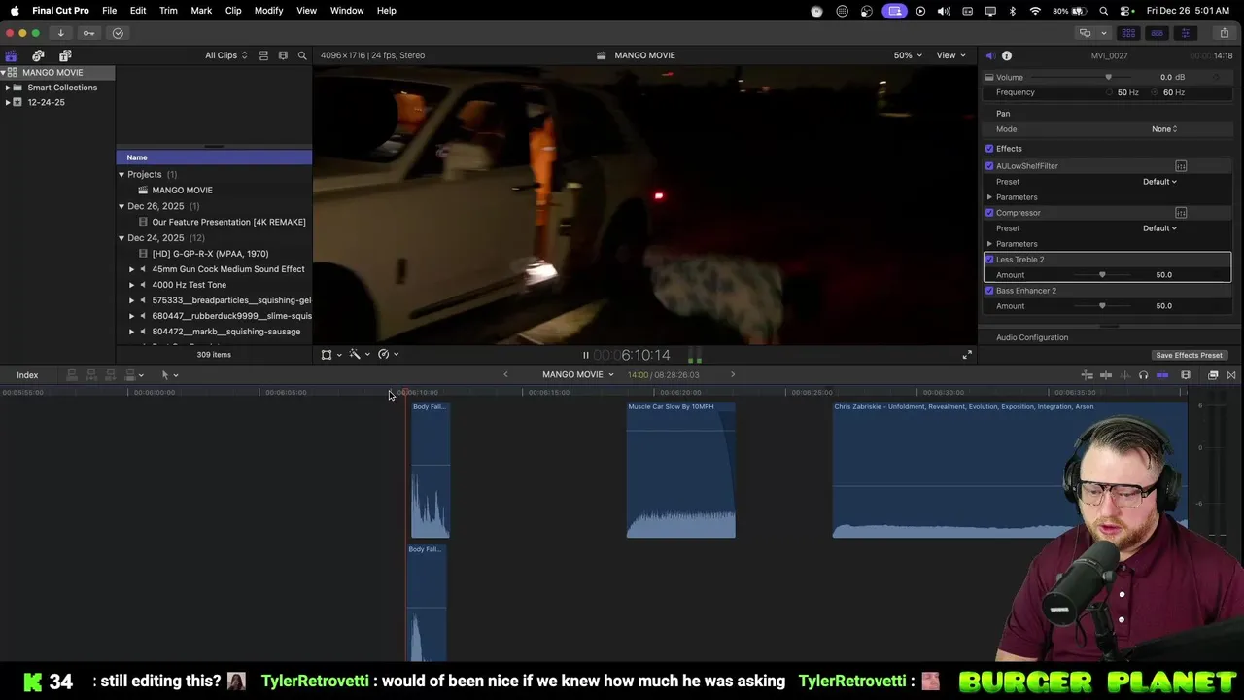Open the All Clips filter dropdown
1244x700 pixels.
tap(225, 55)
